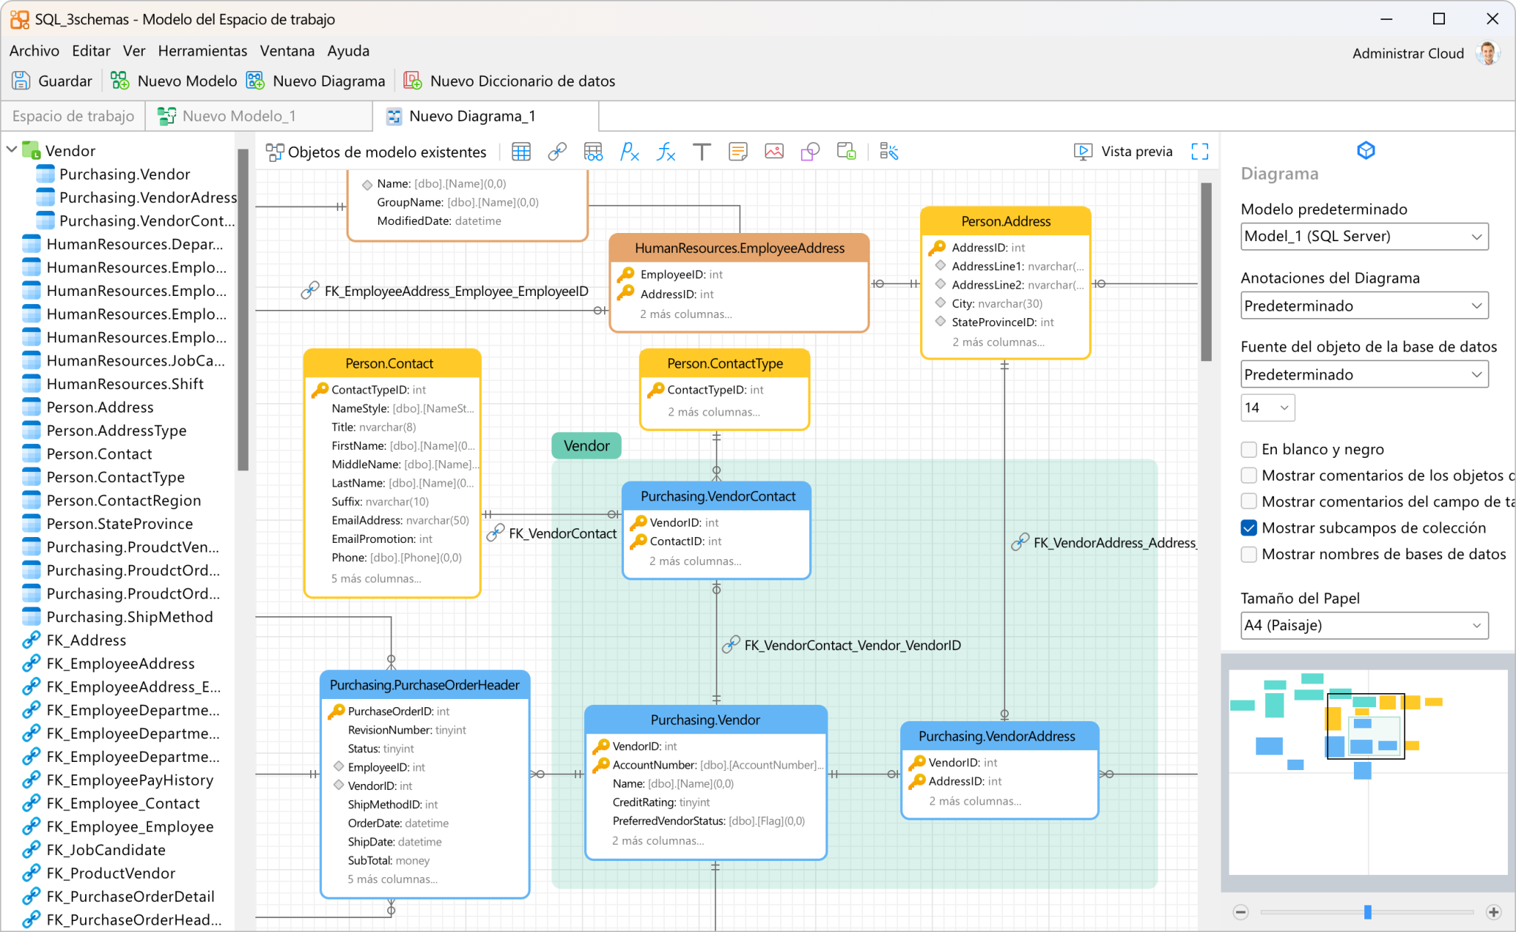This screenshot has width=1516, height=932.
Task: Select the note tool icon
Action: click(738, 152)
